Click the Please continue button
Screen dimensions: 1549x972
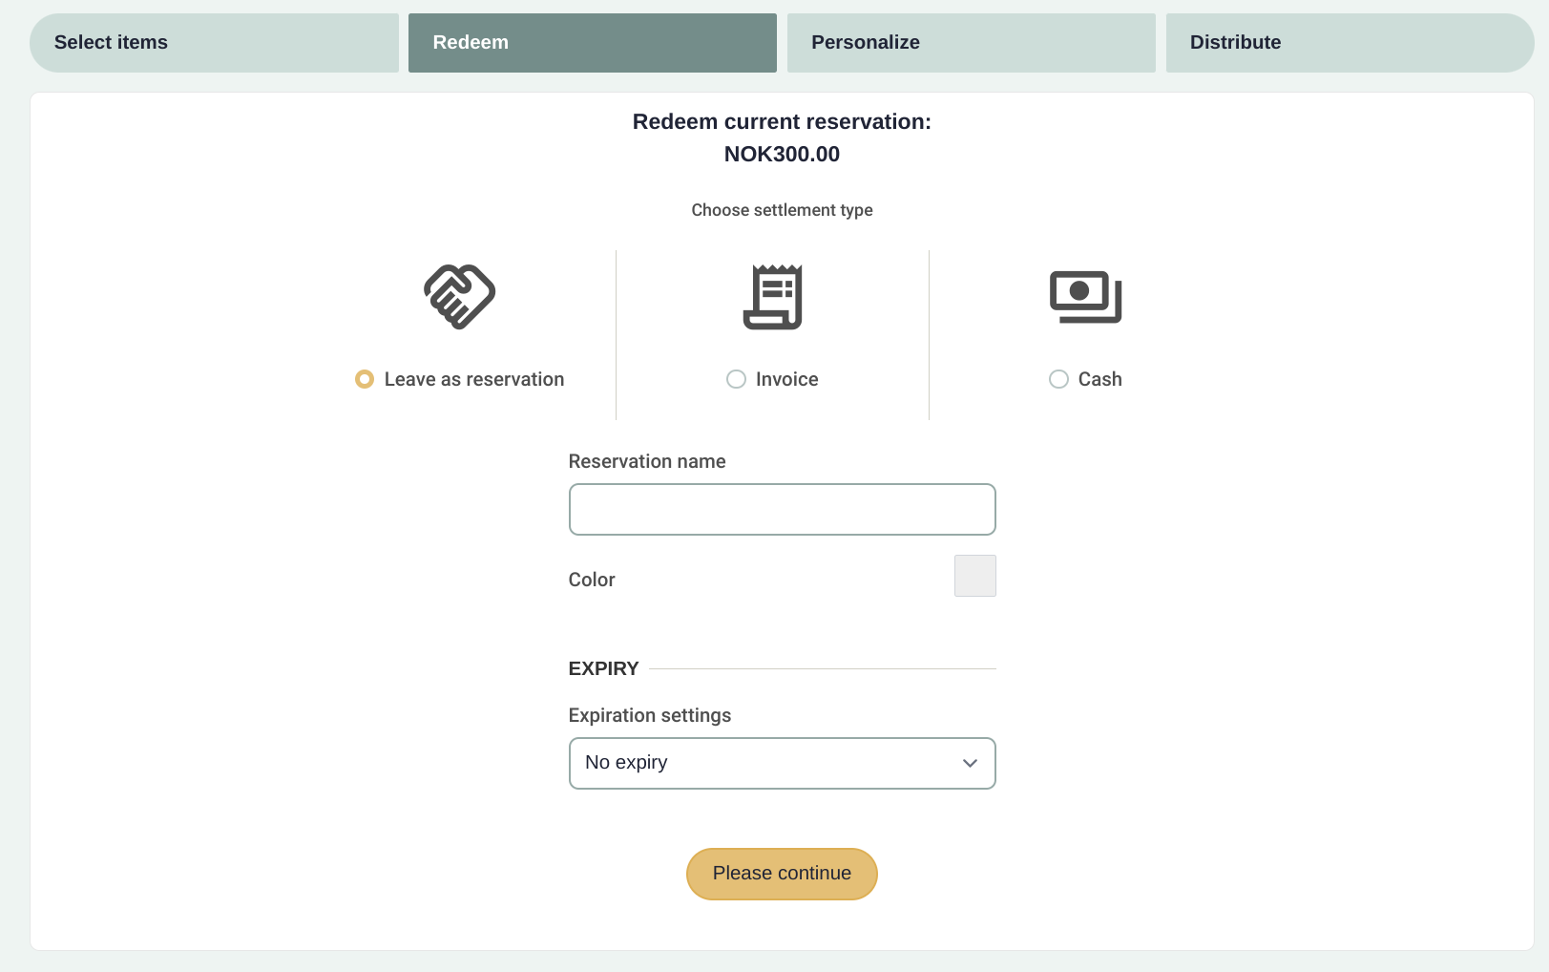pyautogui.click(x=782, y=874)
